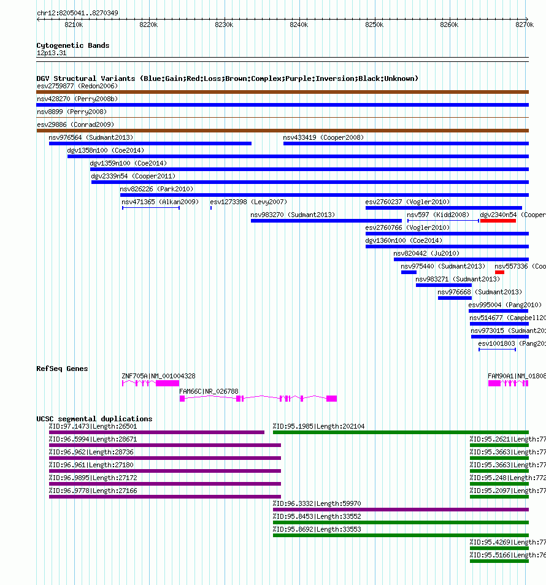546x585 pixels.
Task: Click UCSC segmental duplications track title
Action: point(94,419)
